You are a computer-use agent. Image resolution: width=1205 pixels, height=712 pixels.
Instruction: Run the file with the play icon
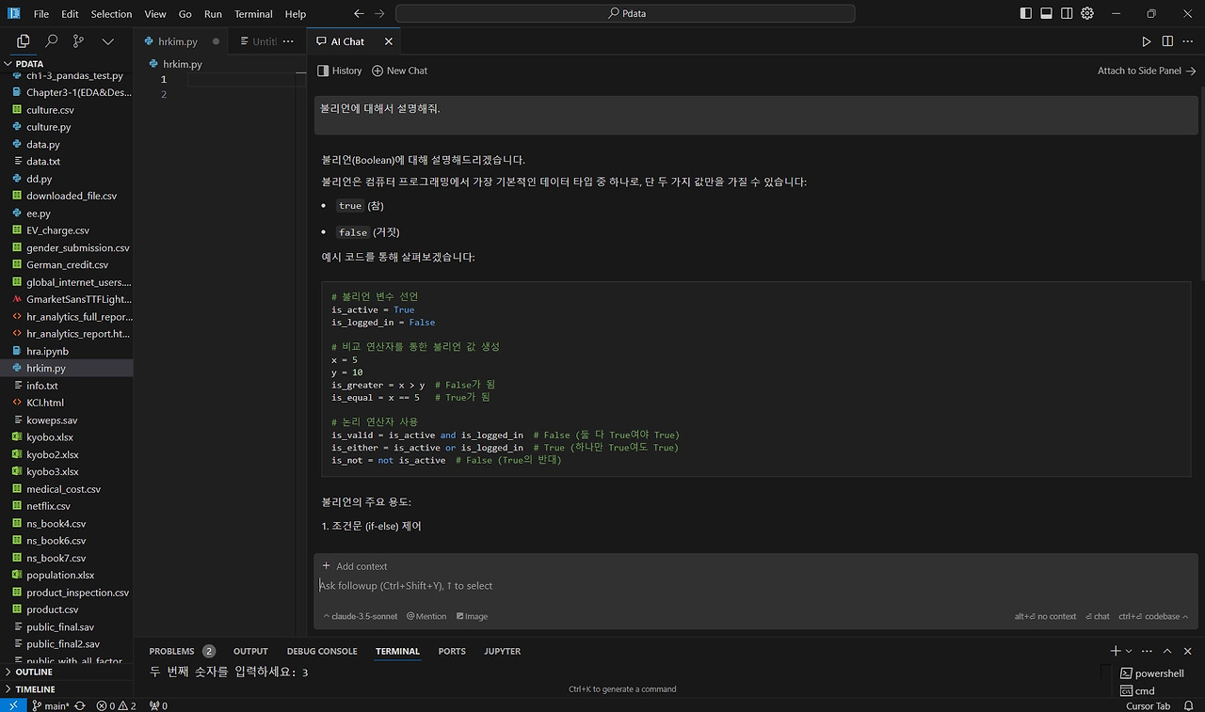pos(1147,41)
